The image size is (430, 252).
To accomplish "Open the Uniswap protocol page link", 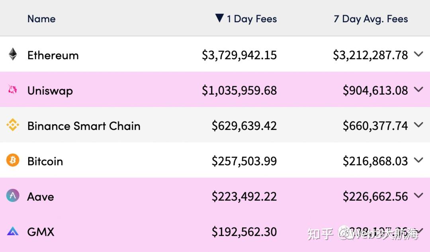I will point(50,91).
